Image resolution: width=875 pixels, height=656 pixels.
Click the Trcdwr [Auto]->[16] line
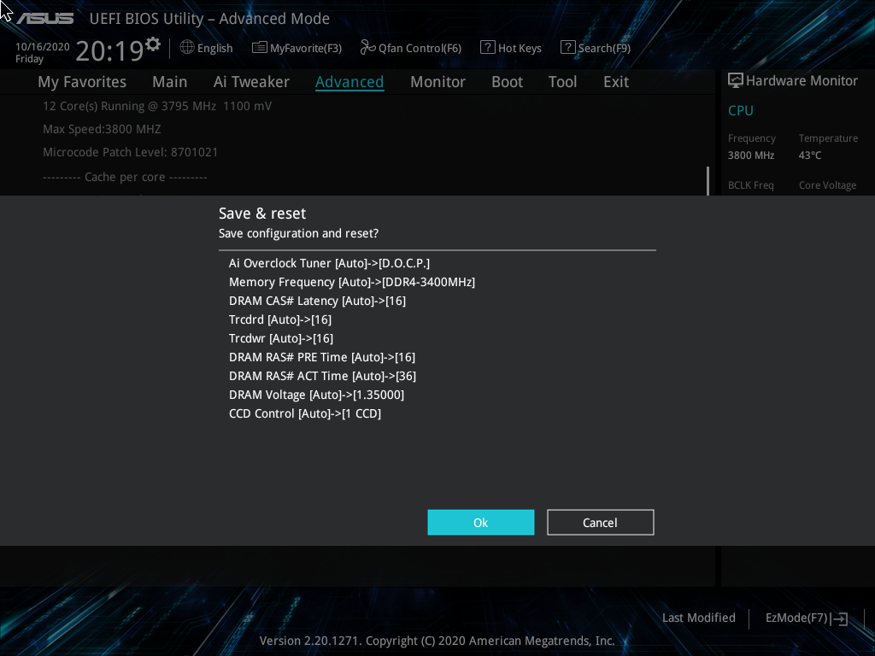[x=281, y=338]
